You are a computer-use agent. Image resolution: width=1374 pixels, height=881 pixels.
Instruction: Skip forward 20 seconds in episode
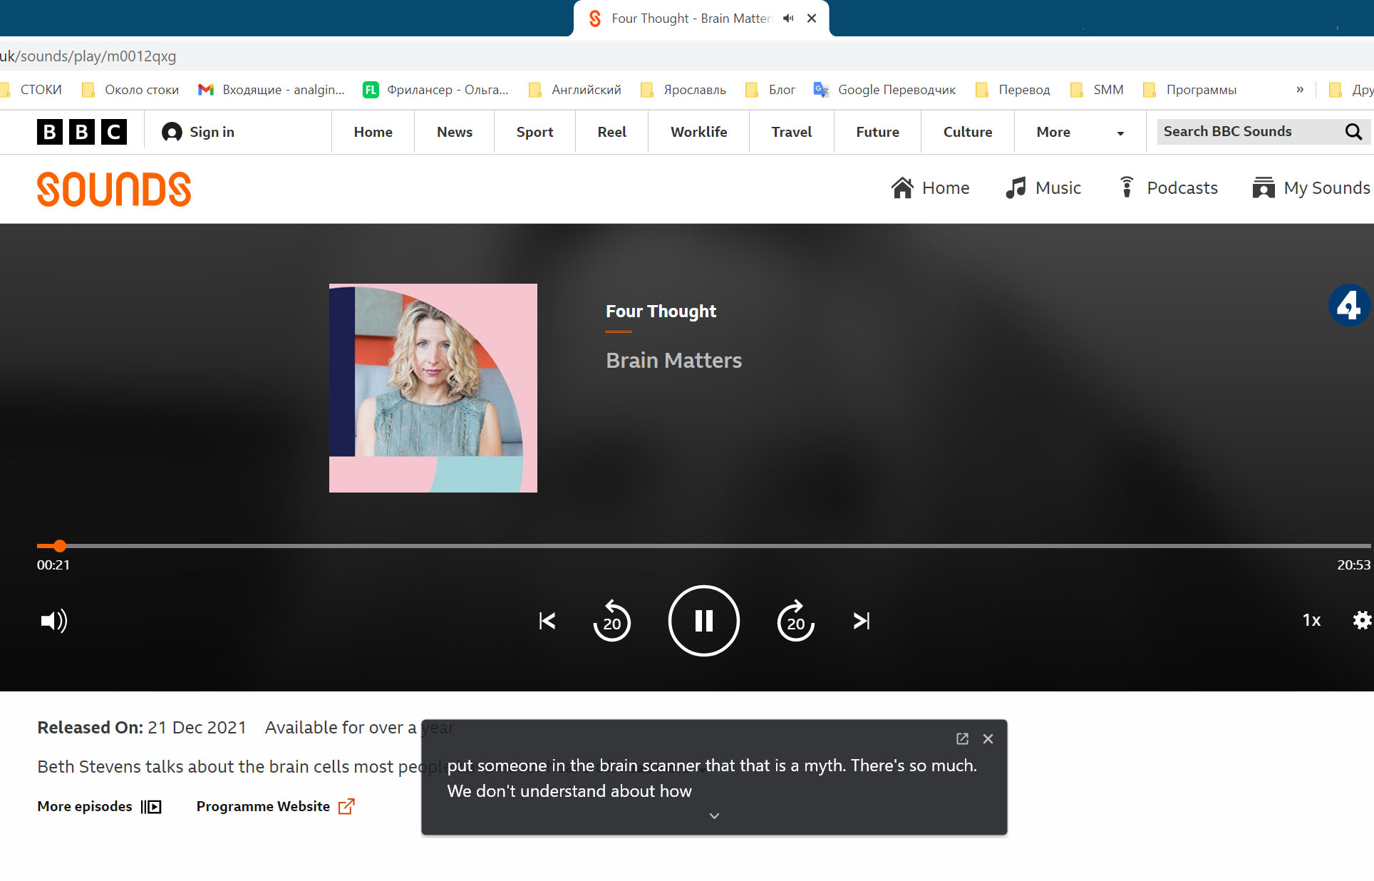(796, 621)
